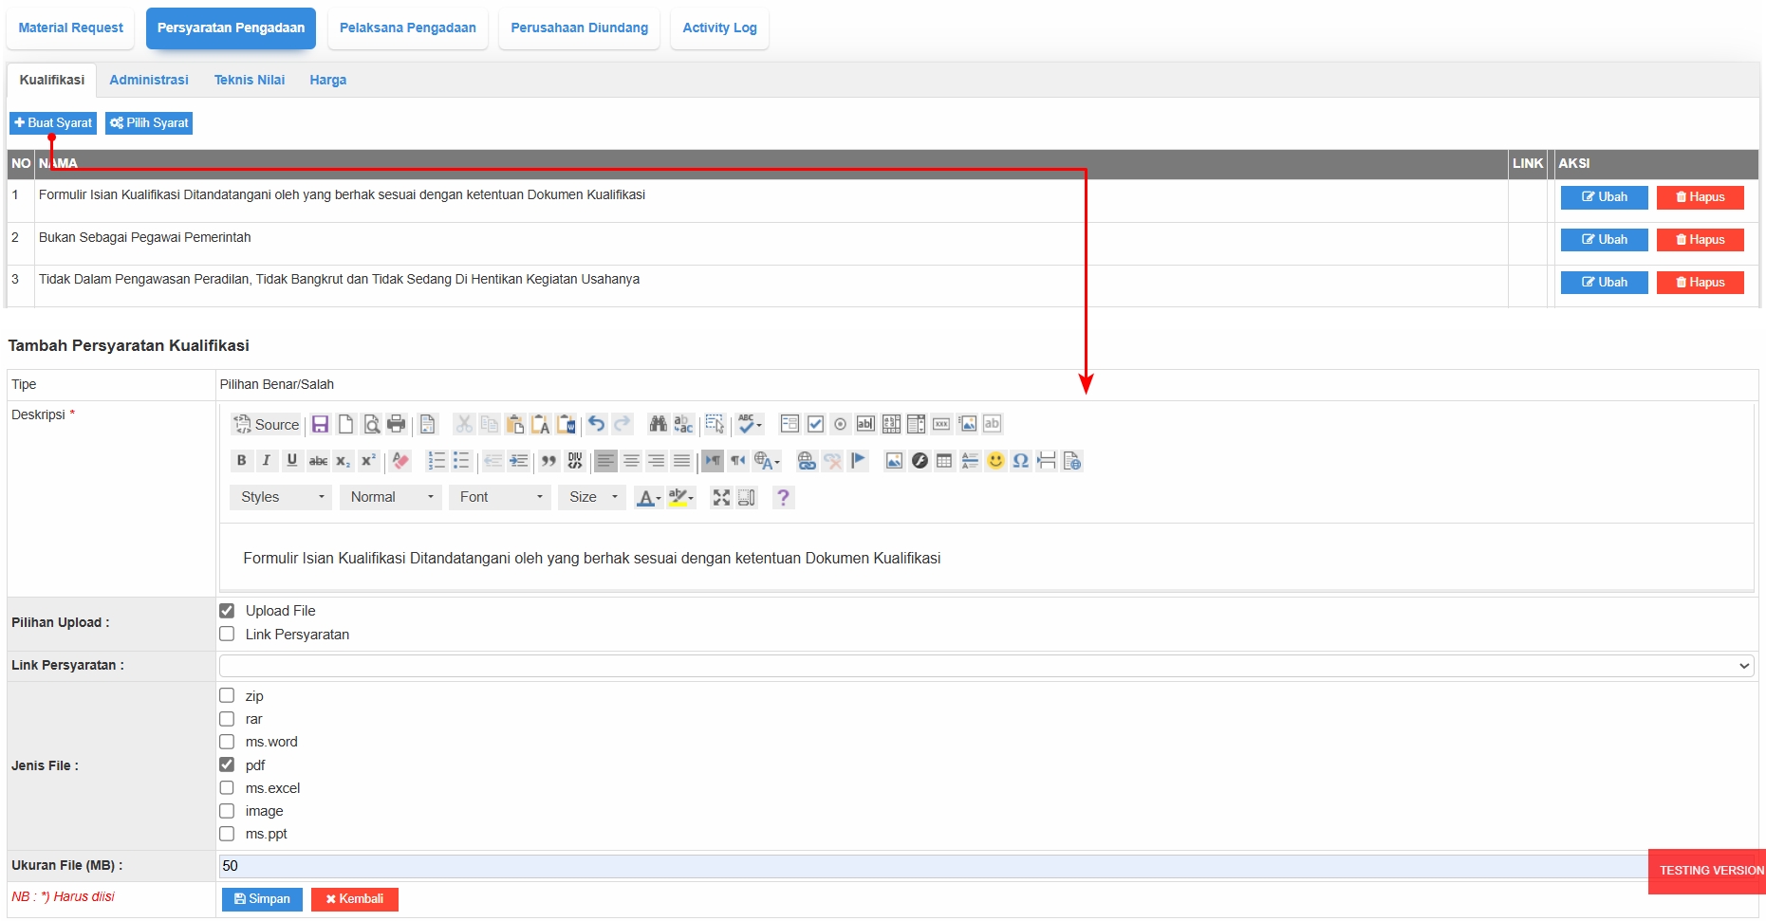Click the Bold formatting icon

tap(241, 461)
